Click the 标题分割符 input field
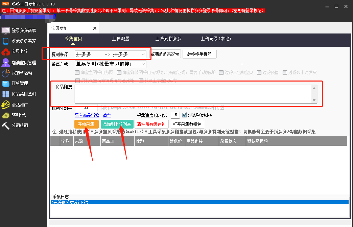 [x=86, y=108]
